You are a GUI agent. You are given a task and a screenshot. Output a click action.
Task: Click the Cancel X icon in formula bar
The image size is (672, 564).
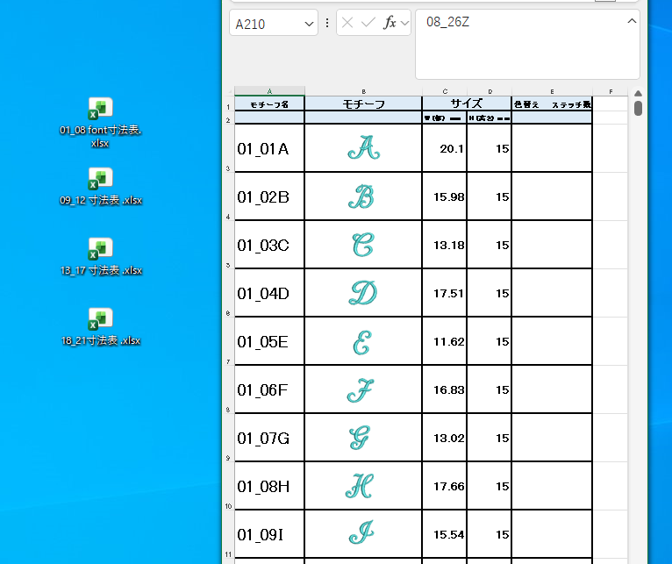347,23
